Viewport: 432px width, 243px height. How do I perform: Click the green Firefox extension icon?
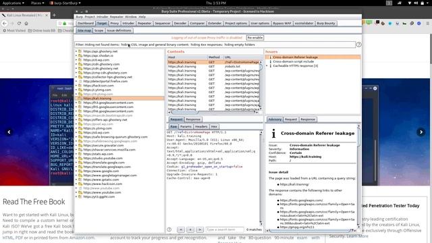click(369, 22)
